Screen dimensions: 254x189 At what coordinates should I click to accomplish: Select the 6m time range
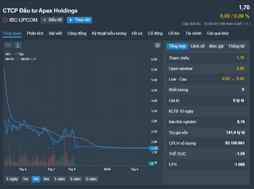pyautogui.click(x=46, y=179)
